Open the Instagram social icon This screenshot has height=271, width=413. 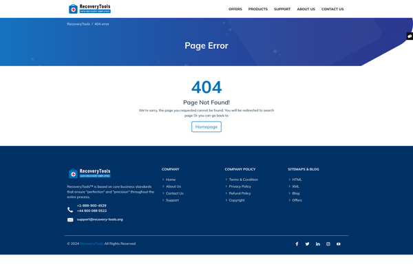(x=328, y=244)
